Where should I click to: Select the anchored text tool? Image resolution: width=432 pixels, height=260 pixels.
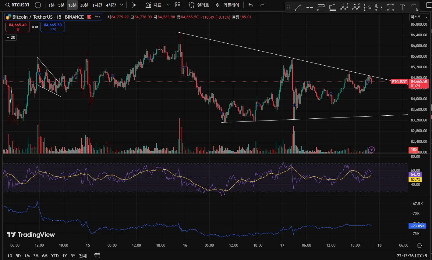click(414, 7)
